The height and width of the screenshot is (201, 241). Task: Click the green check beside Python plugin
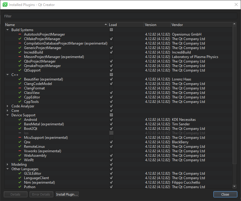point(20,187)
